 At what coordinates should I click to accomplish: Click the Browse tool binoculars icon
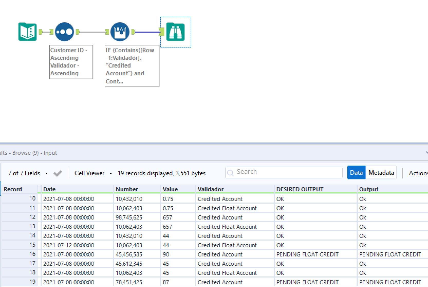(x=175, y=32)
